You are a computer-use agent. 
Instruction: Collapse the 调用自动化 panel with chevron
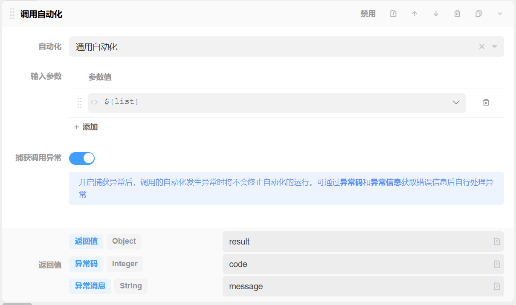pos(500,14)
